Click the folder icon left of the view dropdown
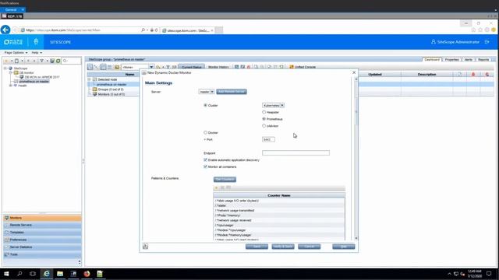This screenshot has height=280, width=499. point(117,67)
